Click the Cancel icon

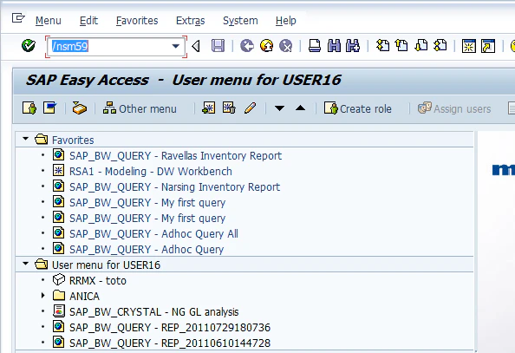[286, 46]
